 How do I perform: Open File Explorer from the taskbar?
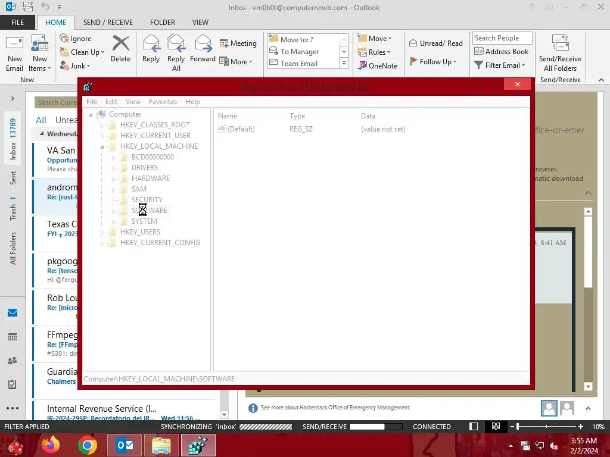click(161, 445)
